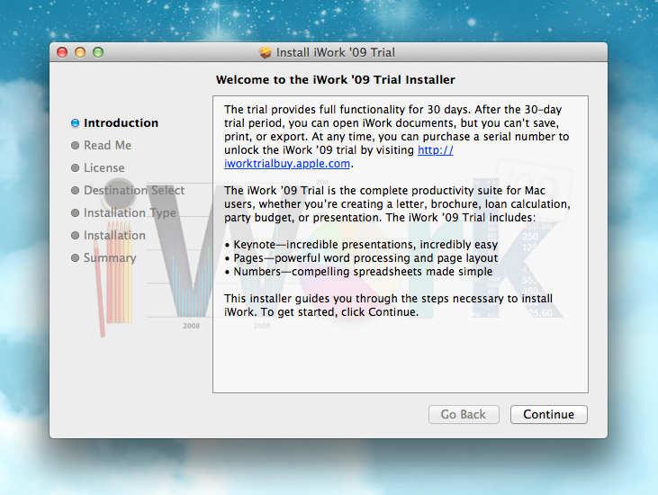The width and height of the screenshot is (658, 495).
Task: Click the Installation step bullet
Action: click(x=75, y=235)
